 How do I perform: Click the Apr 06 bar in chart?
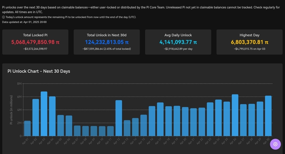click(x=69, y=125)
